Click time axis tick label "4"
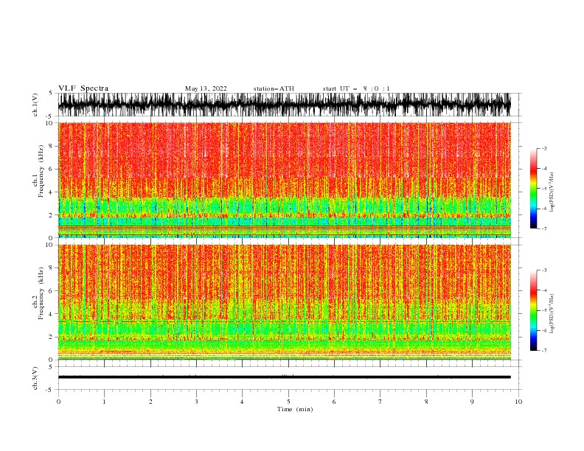The image size is (584, 451). (x=243, y=402)
